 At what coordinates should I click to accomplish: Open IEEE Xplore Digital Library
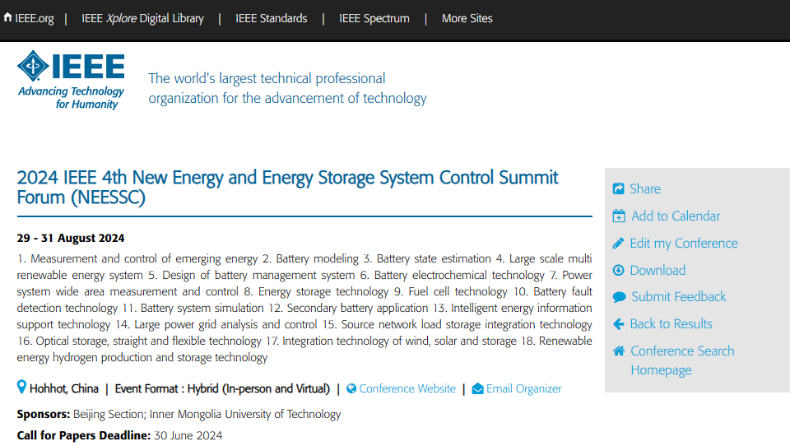click(142, 18)
